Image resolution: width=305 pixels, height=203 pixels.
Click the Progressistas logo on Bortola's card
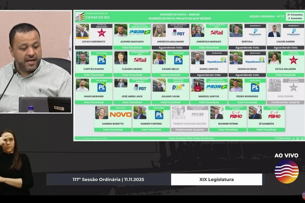click(255, 33)
